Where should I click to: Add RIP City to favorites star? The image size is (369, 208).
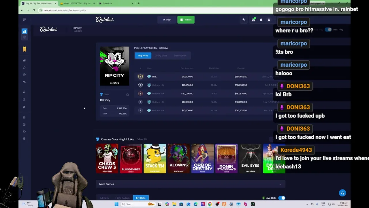tap(127, 94)
